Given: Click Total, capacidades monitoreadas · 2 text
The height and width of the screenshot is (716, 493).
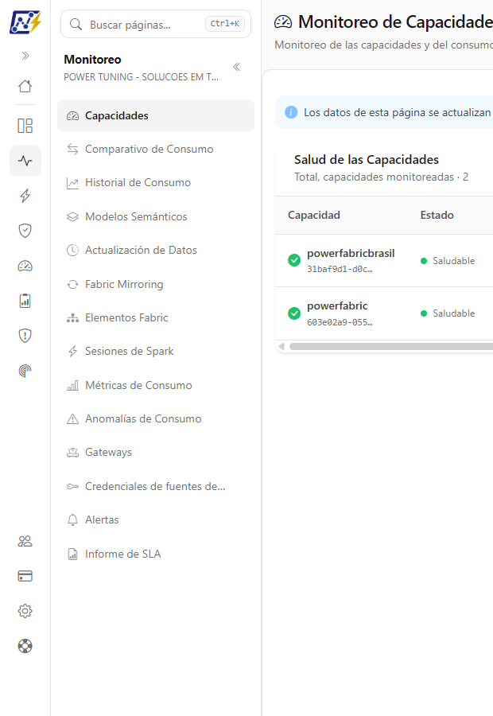Looking at the screenshot, I should (x=381, y=177).
